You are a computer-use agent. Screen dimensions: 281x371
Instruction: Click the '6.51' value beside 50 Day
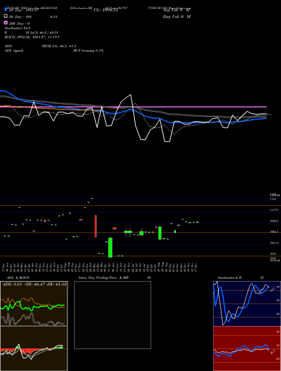(x=54, y=17)
